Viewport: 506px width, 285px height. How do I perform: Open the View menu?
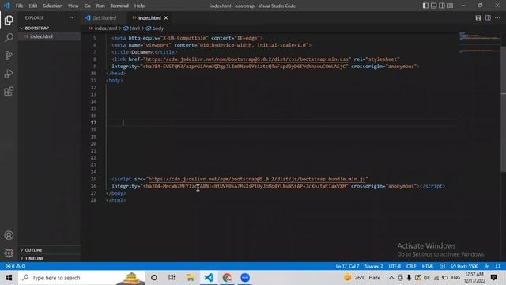click(74, 6)
